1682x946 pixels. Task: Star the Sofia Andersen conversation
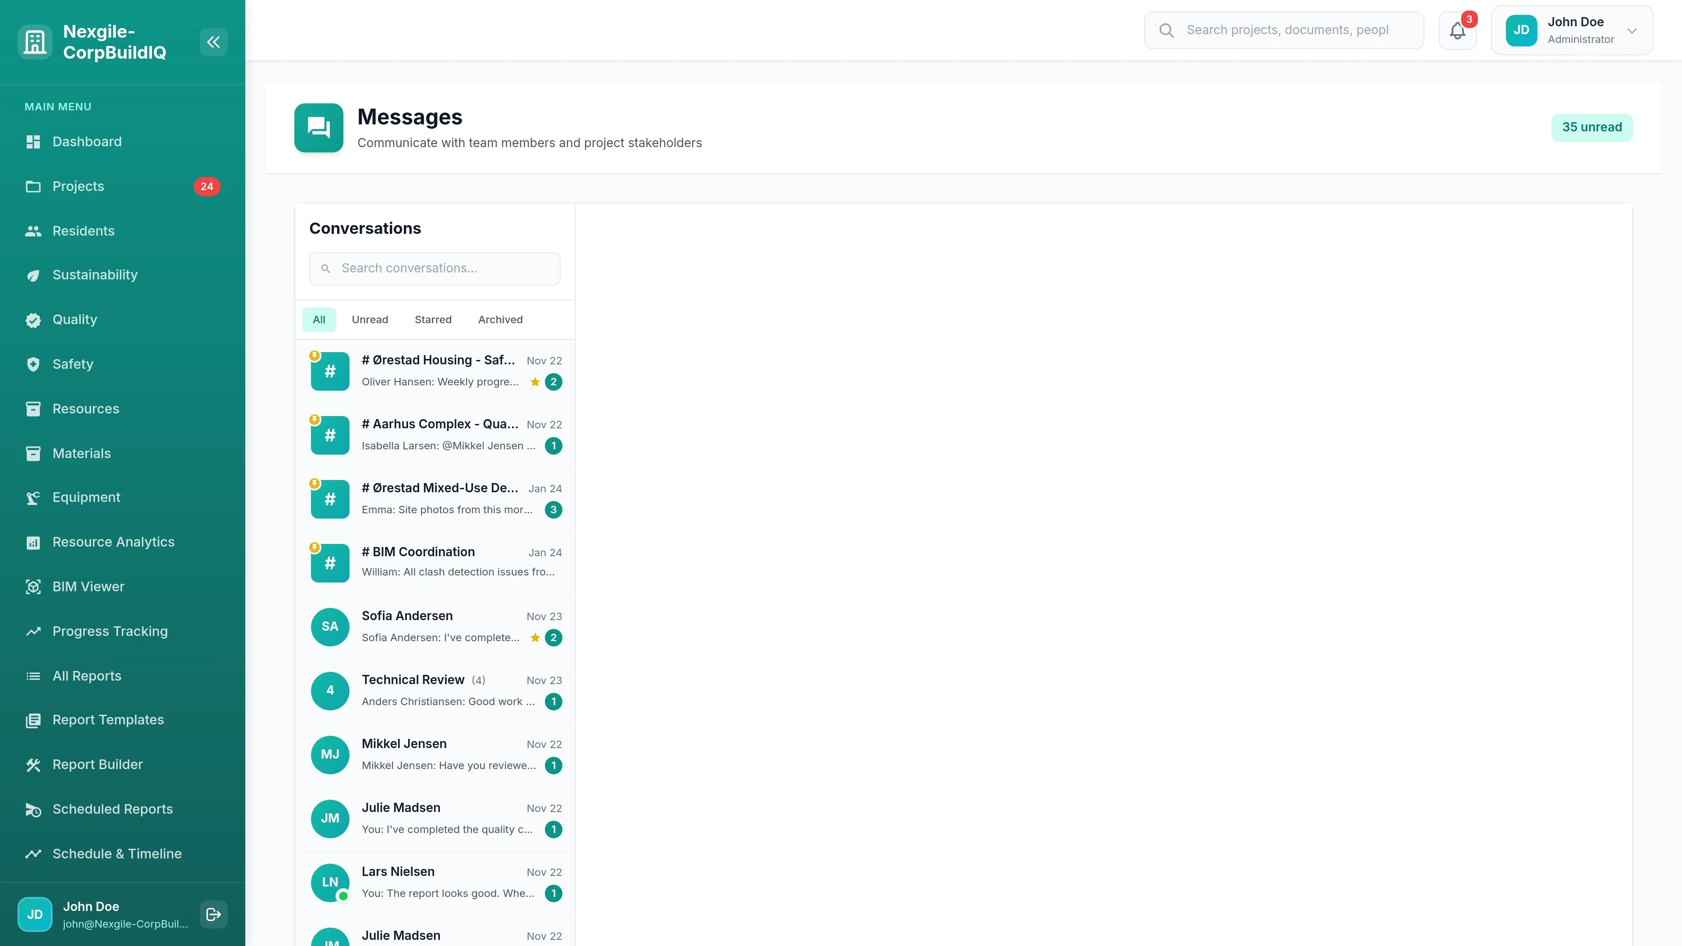[x=535, y=638]
